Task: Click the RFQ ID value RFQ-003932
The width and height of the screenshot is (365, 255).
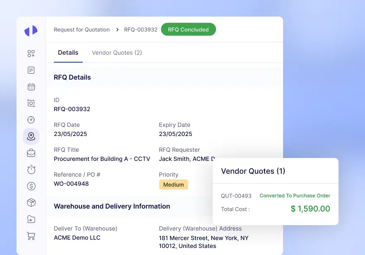Action: click(x=72, y=109)
